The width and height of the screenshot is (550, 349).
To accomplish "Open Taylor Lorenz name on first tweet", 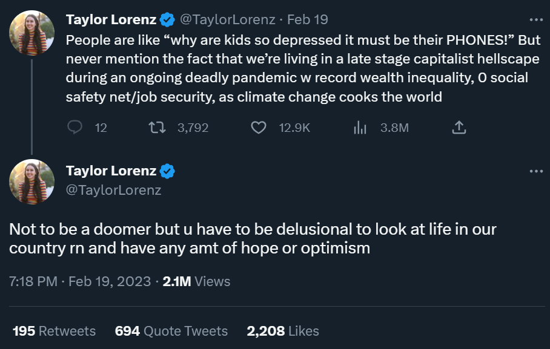I will tap(111, 20).
